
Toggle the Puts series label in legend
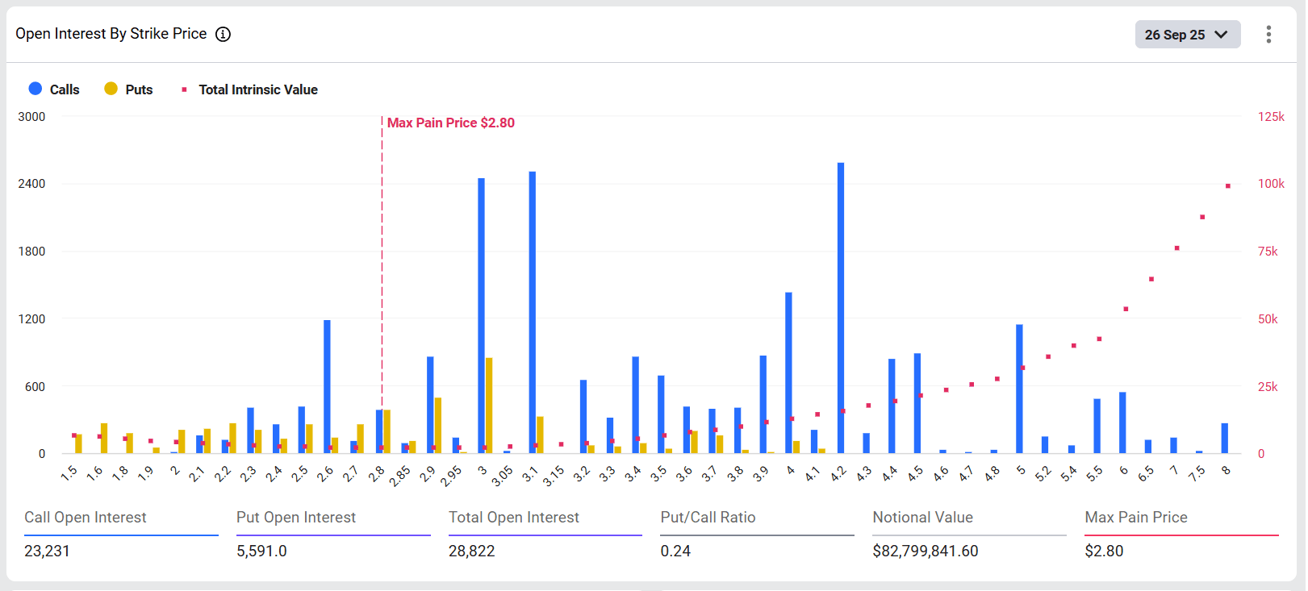click(139, 89)
